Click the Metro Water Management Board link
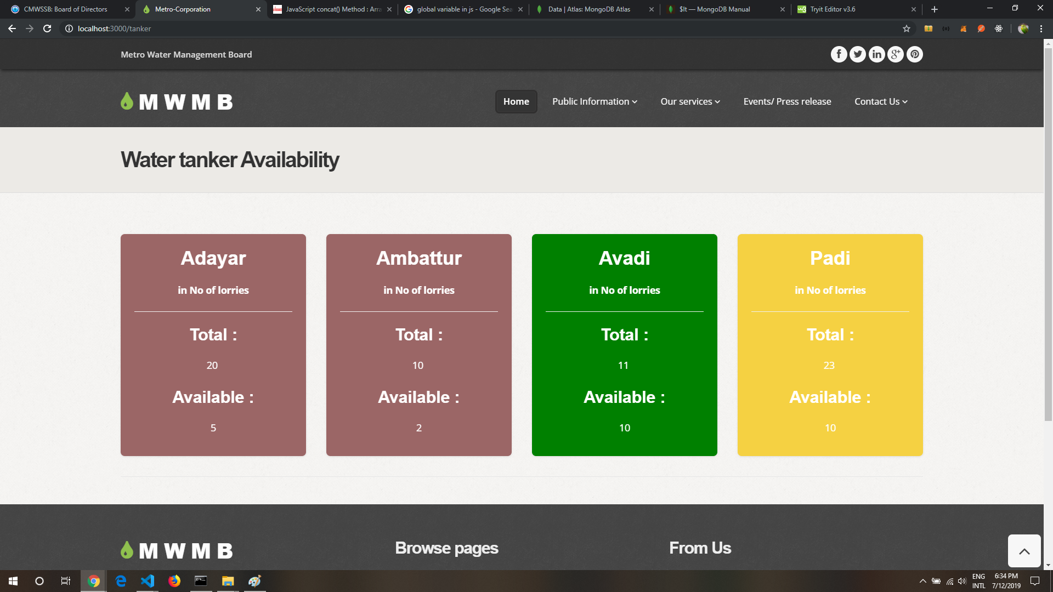1053x592 pixels. tap(186, 55)
